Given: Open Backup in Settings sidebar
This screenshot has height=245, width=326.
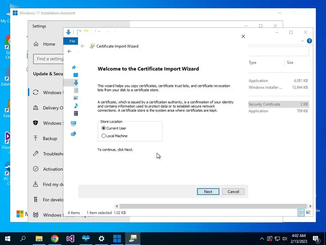Looking at the screenshot, I should point(45,138).
